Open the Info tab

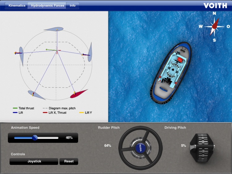pyautogui.click(x=72, y=6)
